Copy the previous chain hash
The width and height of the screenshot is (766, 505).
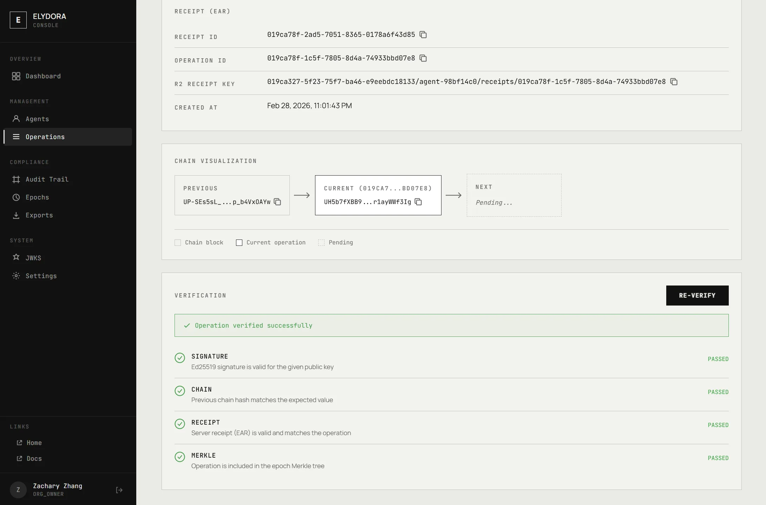coord(278,202)
